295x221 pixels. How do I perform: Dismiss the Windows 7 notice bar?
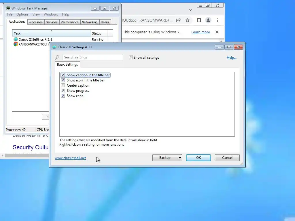click(x=217, y=32)
